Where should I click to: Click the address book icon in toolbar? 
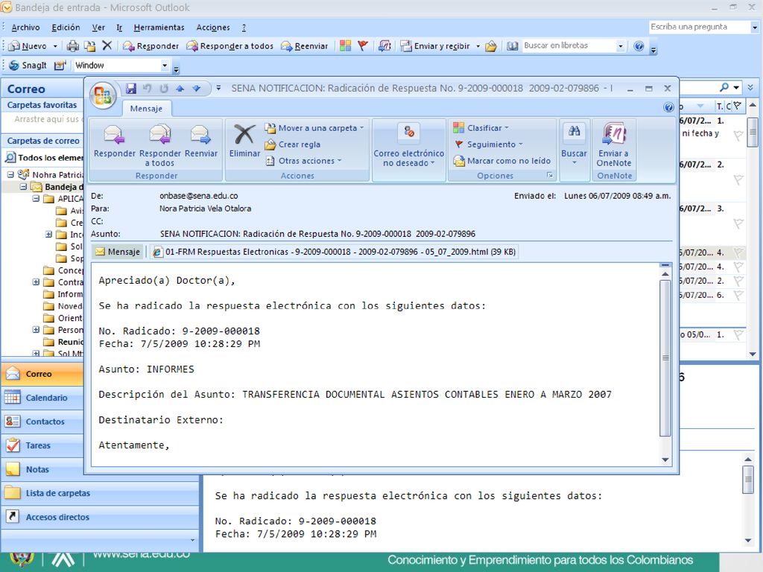coord(513,45)
